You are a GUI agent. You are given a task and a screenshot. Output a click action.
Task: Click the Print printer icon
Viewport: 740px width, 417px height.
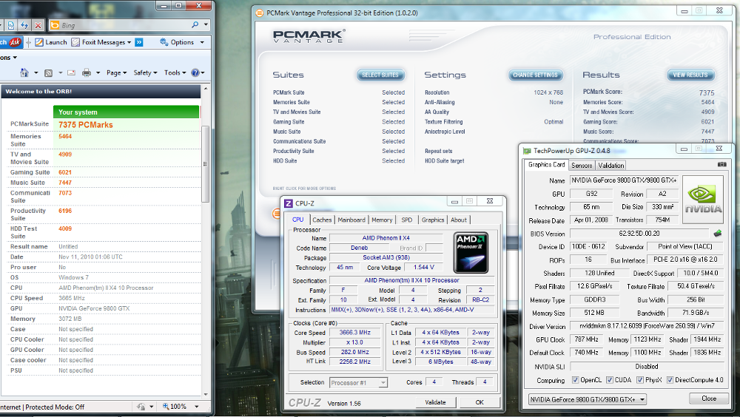point(87,72)
